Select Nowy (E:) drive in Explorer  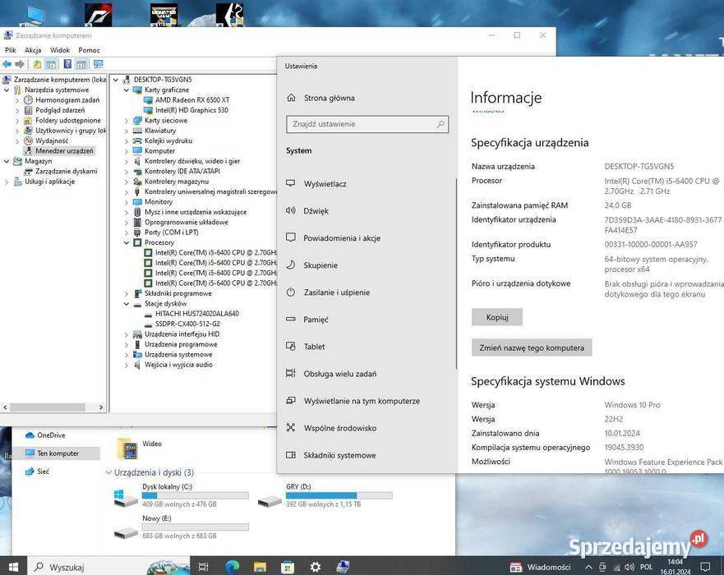(x=181, y=527)
